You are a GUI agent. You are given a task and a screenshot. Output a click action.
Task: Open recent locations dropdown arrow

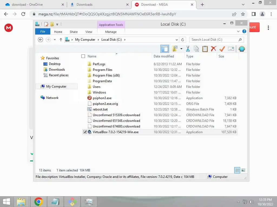pyautogui.click(x=55, y=40)
